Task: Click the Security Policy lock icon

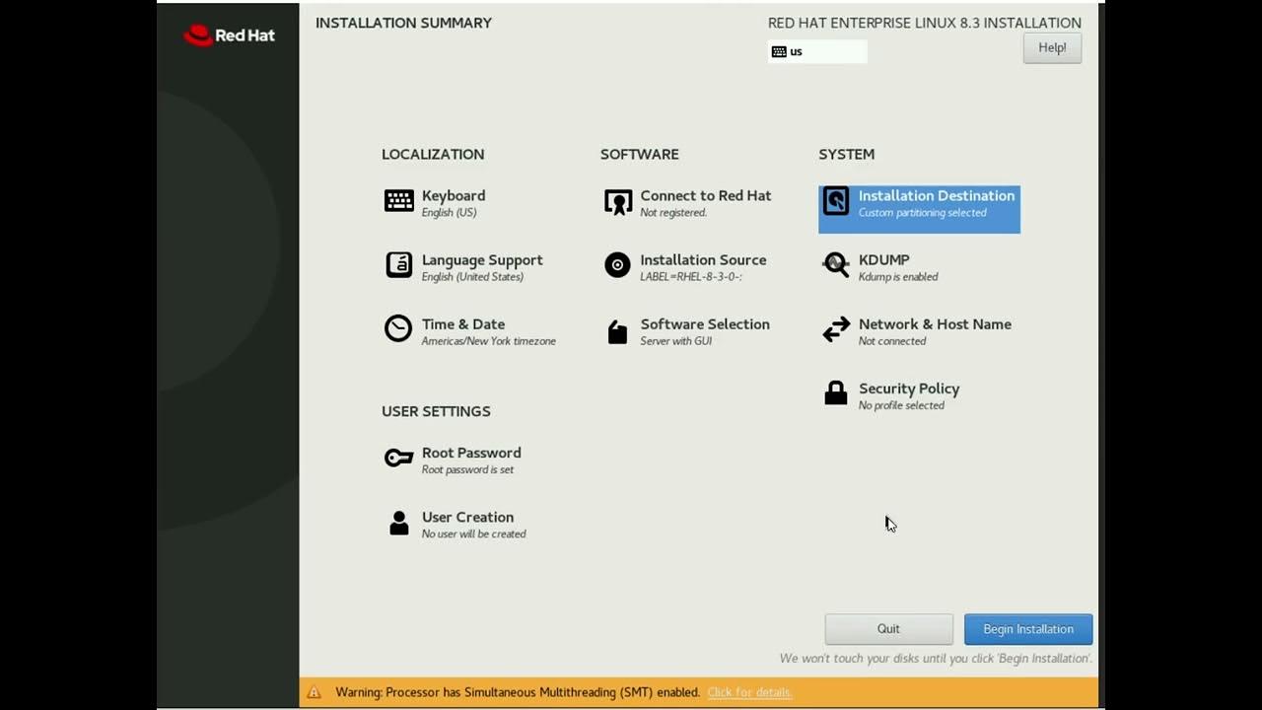Action: [836, 392]
